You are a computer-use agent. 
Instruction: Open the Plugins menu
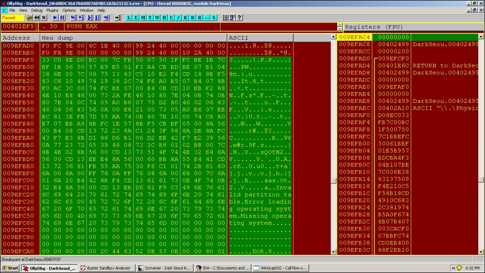[x=52, y=10]
